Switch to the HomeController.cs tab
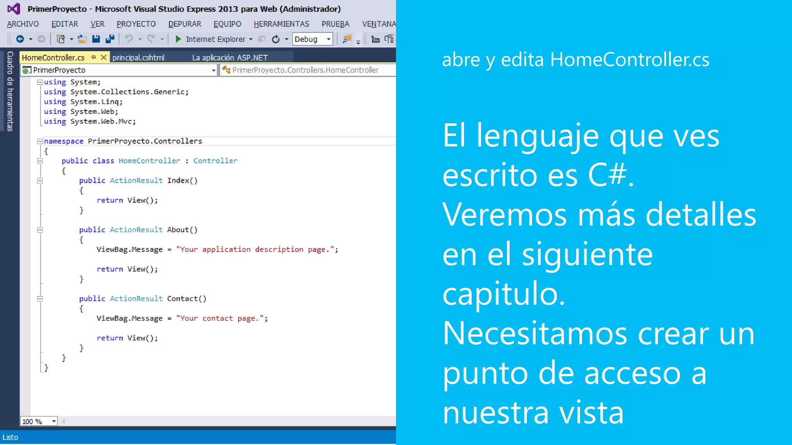This screenshot has height=445, width=792. [x=53, y=58]
